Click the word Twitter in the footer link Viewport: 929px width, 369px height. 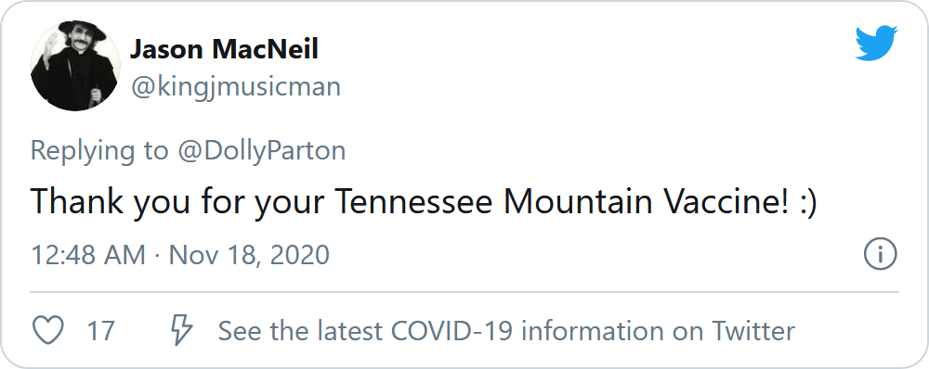(x=753, y=331)
